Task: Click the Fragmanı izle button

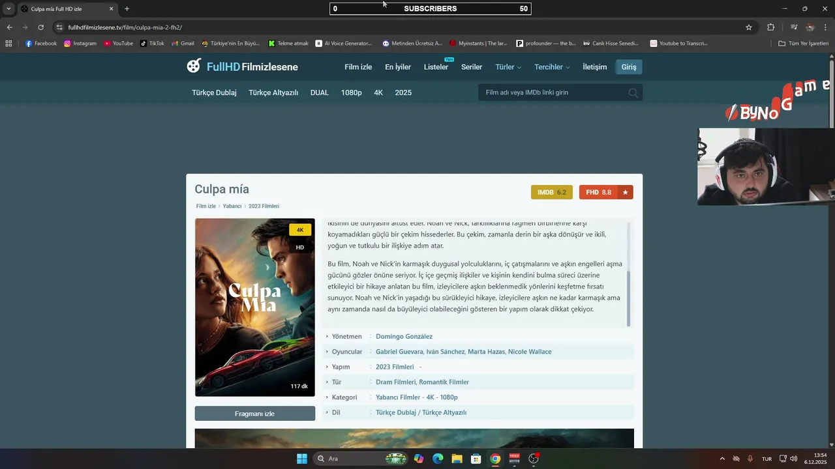Action: pos(254,414)
